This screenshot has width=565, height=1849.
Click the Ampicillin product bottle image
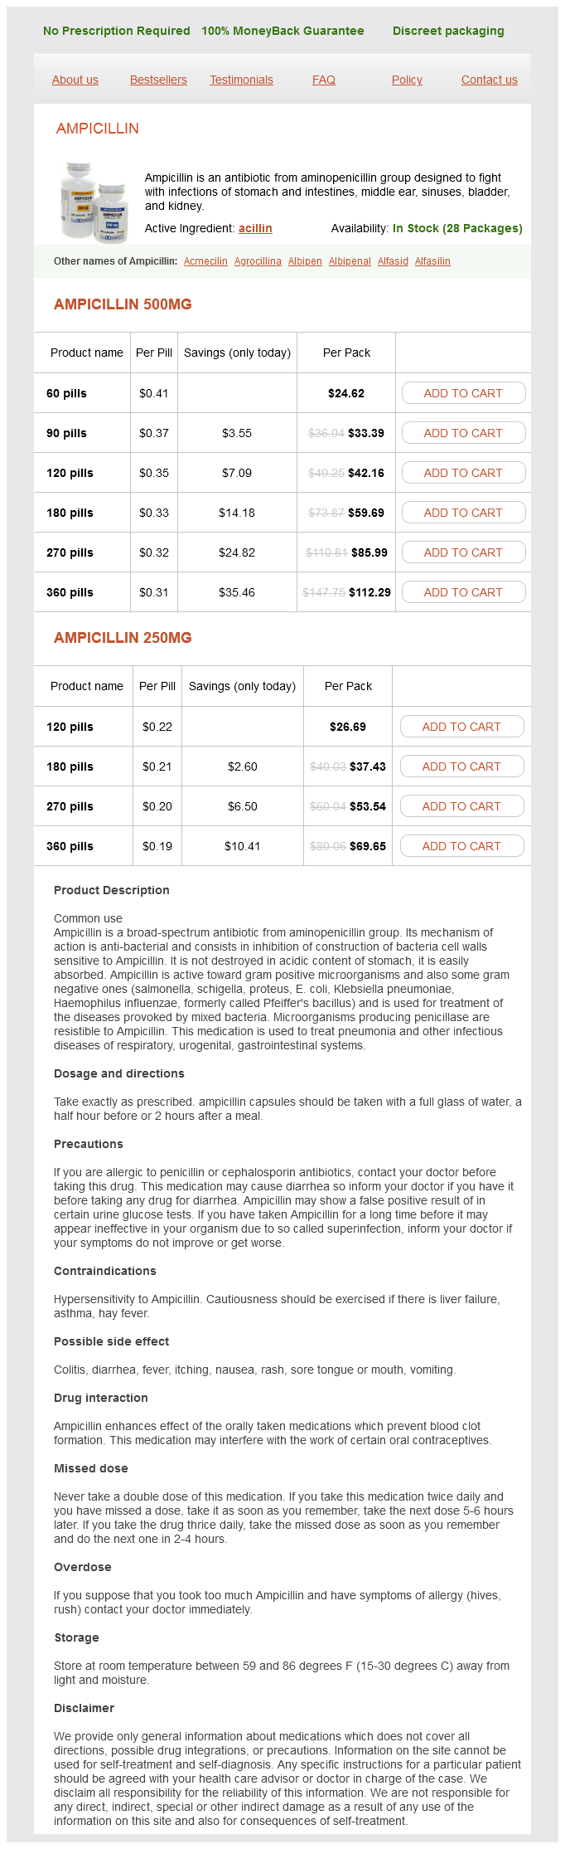coord(94,202)
